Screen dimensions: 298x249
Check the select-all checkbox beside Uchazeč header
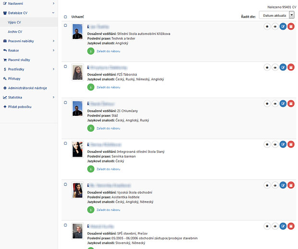click(65, 17)
